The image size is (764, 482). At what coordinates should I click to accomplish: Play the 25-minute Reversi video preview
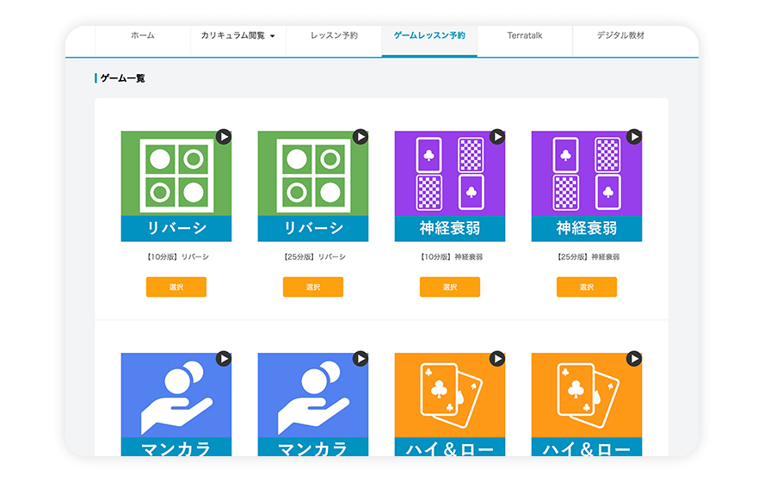(x=360, y=137)
